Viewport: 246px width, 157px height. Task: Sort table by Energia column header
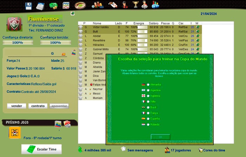tap(139, 23)
